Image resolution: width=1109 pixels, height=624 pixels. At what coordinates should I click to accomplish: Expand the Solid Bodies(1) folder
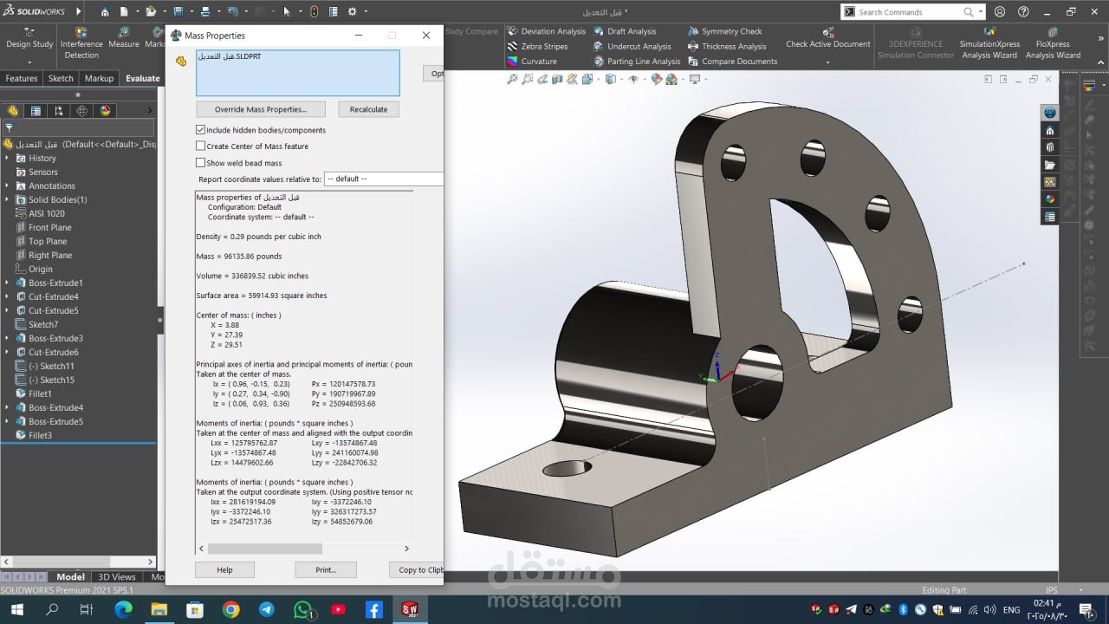click(8, 200)
